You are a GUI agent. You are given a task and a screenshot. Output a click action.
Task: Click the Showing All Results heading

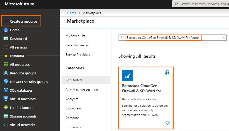pyautogui.click(x=137, y=56)
